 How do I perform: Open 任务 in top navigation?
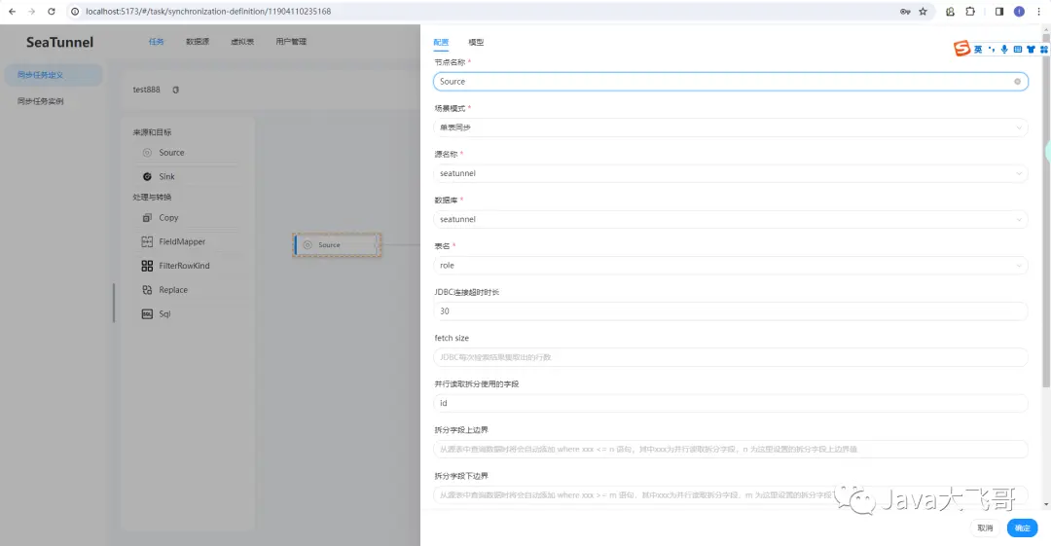(156, 42)
